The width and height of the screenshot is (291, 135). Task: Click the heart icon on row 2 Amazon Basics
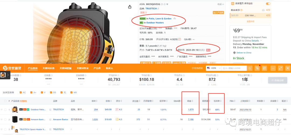point(2,119)
